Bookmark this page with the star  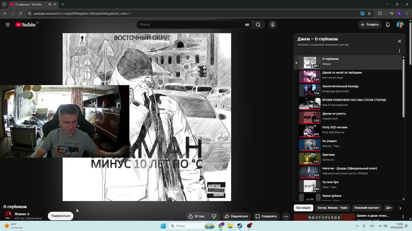click(369, 13)
